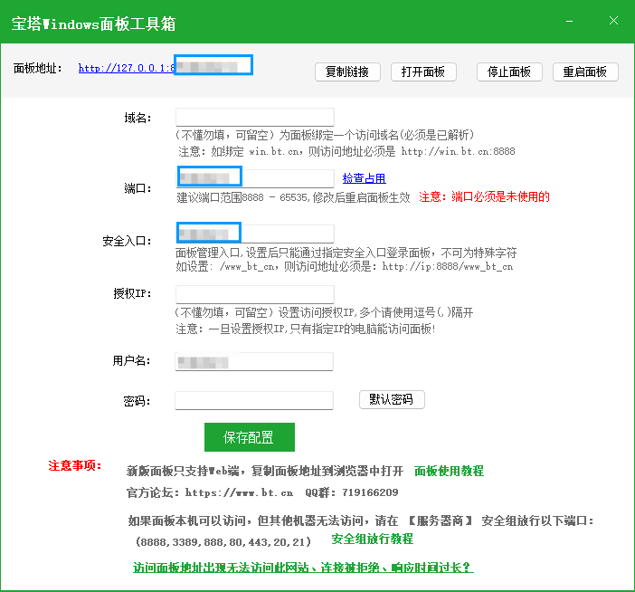
Task: Minimize the 宝塔 toolbox window
Action: 569,21
